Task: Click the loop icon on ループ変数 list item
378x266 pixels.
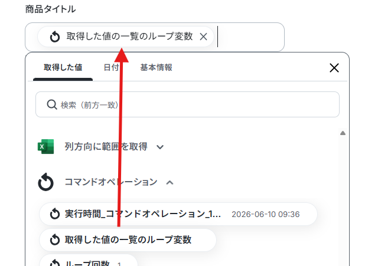Action: click(55, 239)
